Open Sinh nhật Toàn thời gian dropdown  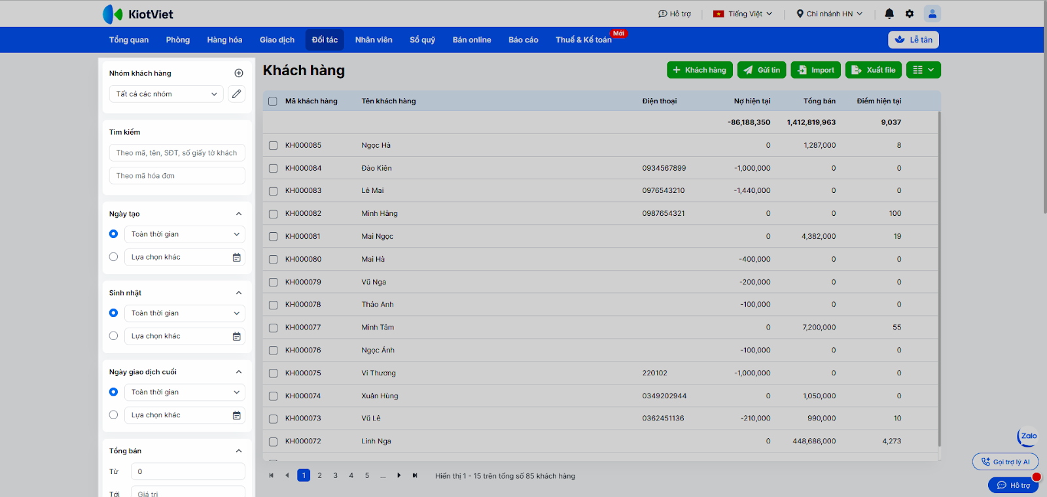click(185, 313)
